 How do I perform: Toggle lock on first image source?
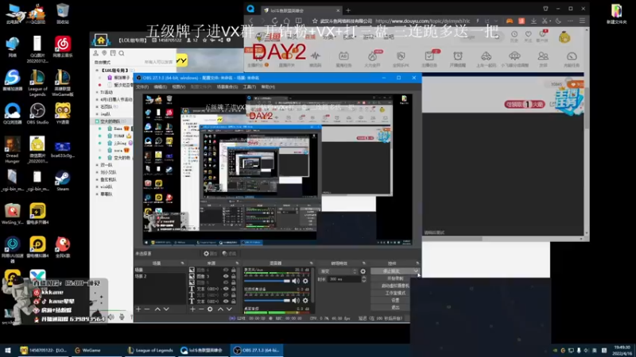(234, 270)
